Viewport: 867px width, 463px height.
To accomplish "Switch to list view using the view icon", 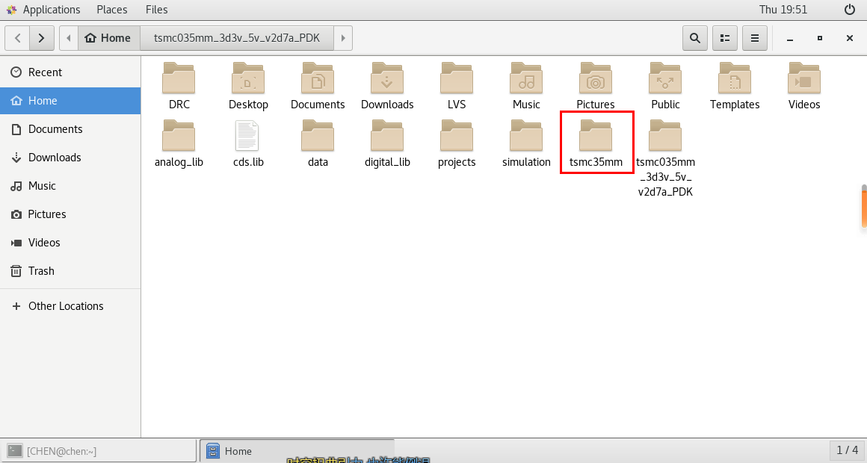I will pos(724,37).
